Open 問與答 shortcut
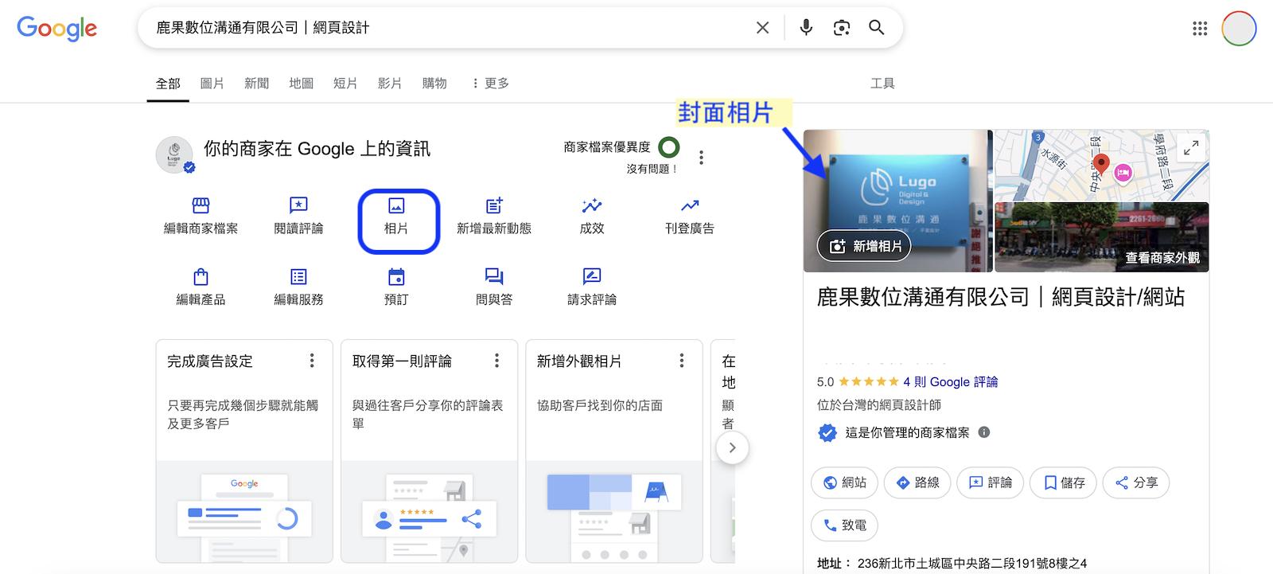Screen dimensions: 1273x574 coord(494,287)
